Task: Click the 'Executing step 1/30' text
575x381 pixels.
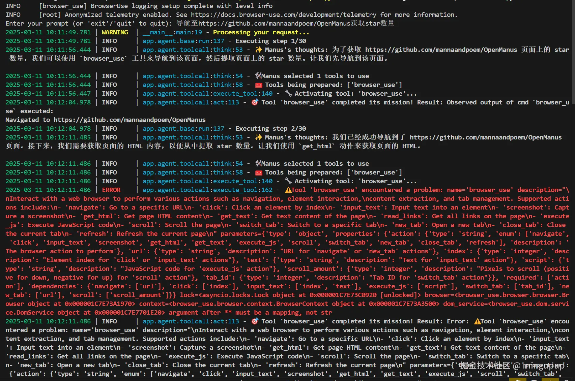Action: pyautogui.click(x=271, y=41)
